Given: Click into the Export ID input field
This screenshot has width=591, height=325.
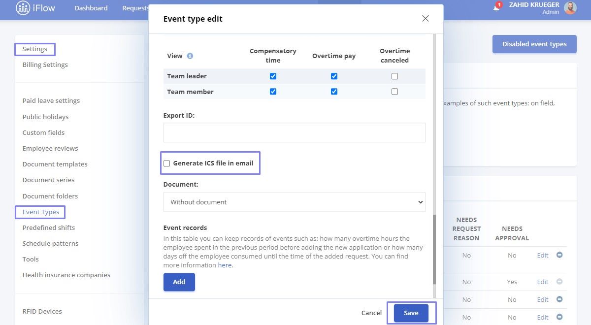Looking at the screenshot, I should tap(294, 132).
